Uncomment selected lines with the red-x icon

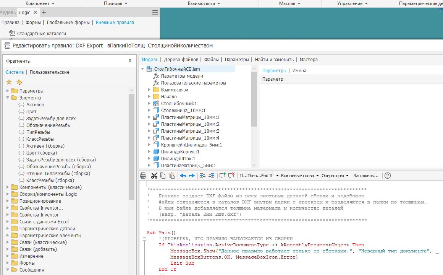[231, 176]
